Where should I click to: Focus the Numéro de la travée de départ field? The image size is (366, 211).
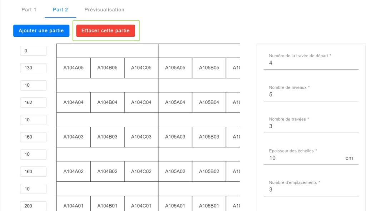311,63
